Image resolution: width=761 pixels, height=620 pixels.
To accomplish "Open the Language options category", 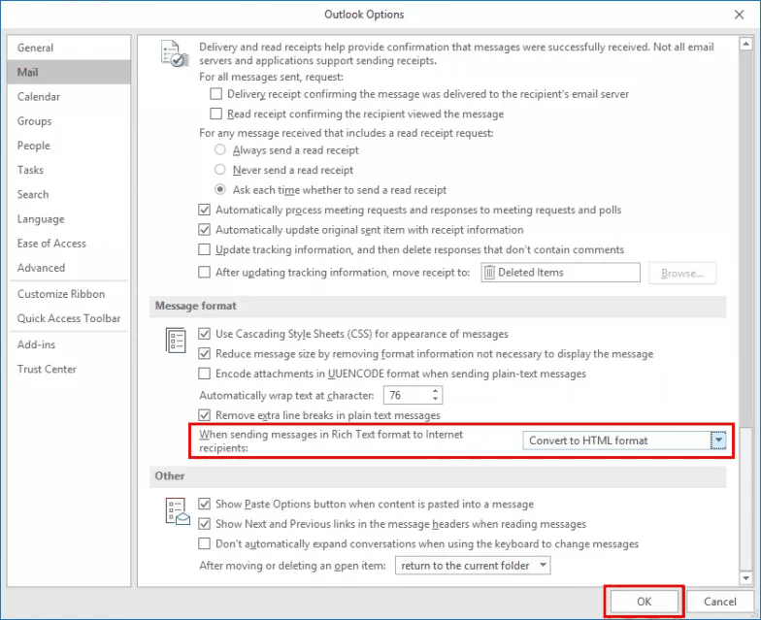I will tap(69, 219).
